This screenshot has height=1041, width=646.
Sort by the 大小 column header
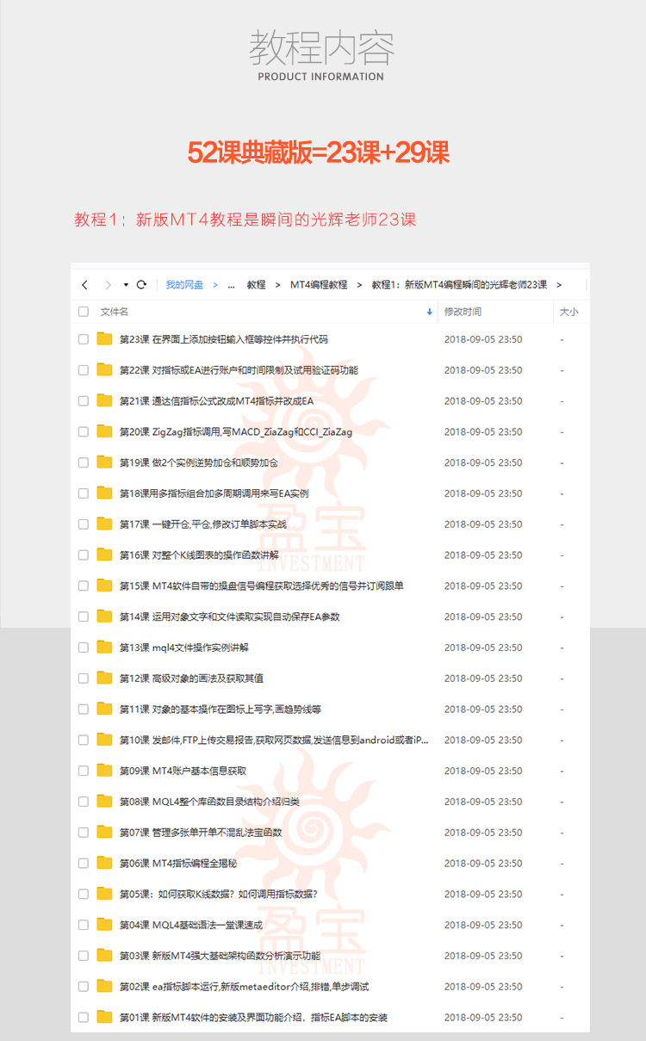[569, 312]
